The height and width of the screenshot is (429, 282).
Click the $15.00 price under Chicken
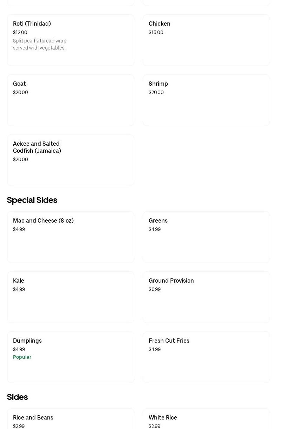pos(156,33)
